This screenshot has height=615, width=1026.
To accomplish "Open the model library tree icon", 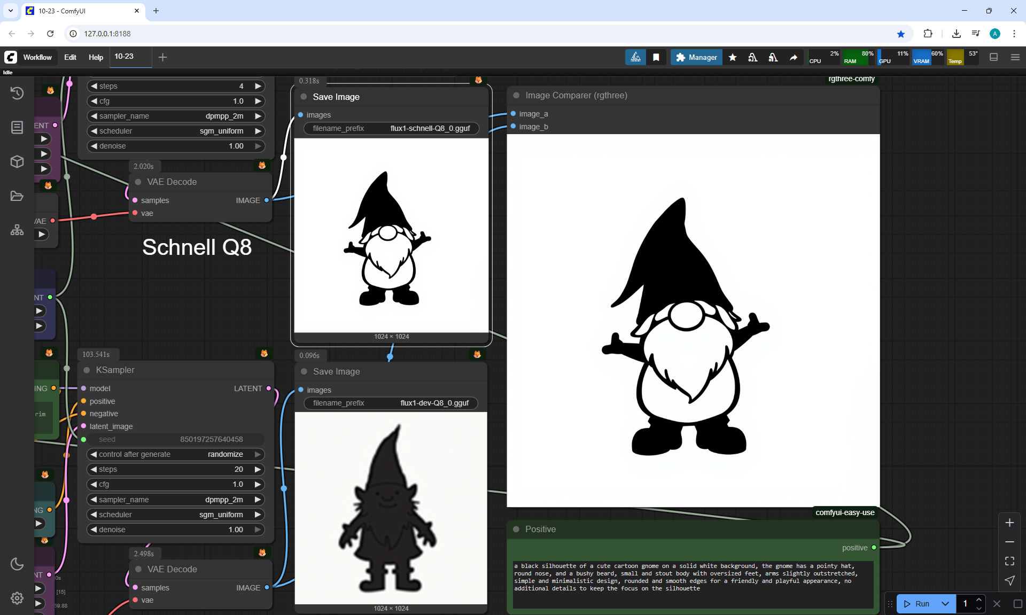I will point(17,230).
